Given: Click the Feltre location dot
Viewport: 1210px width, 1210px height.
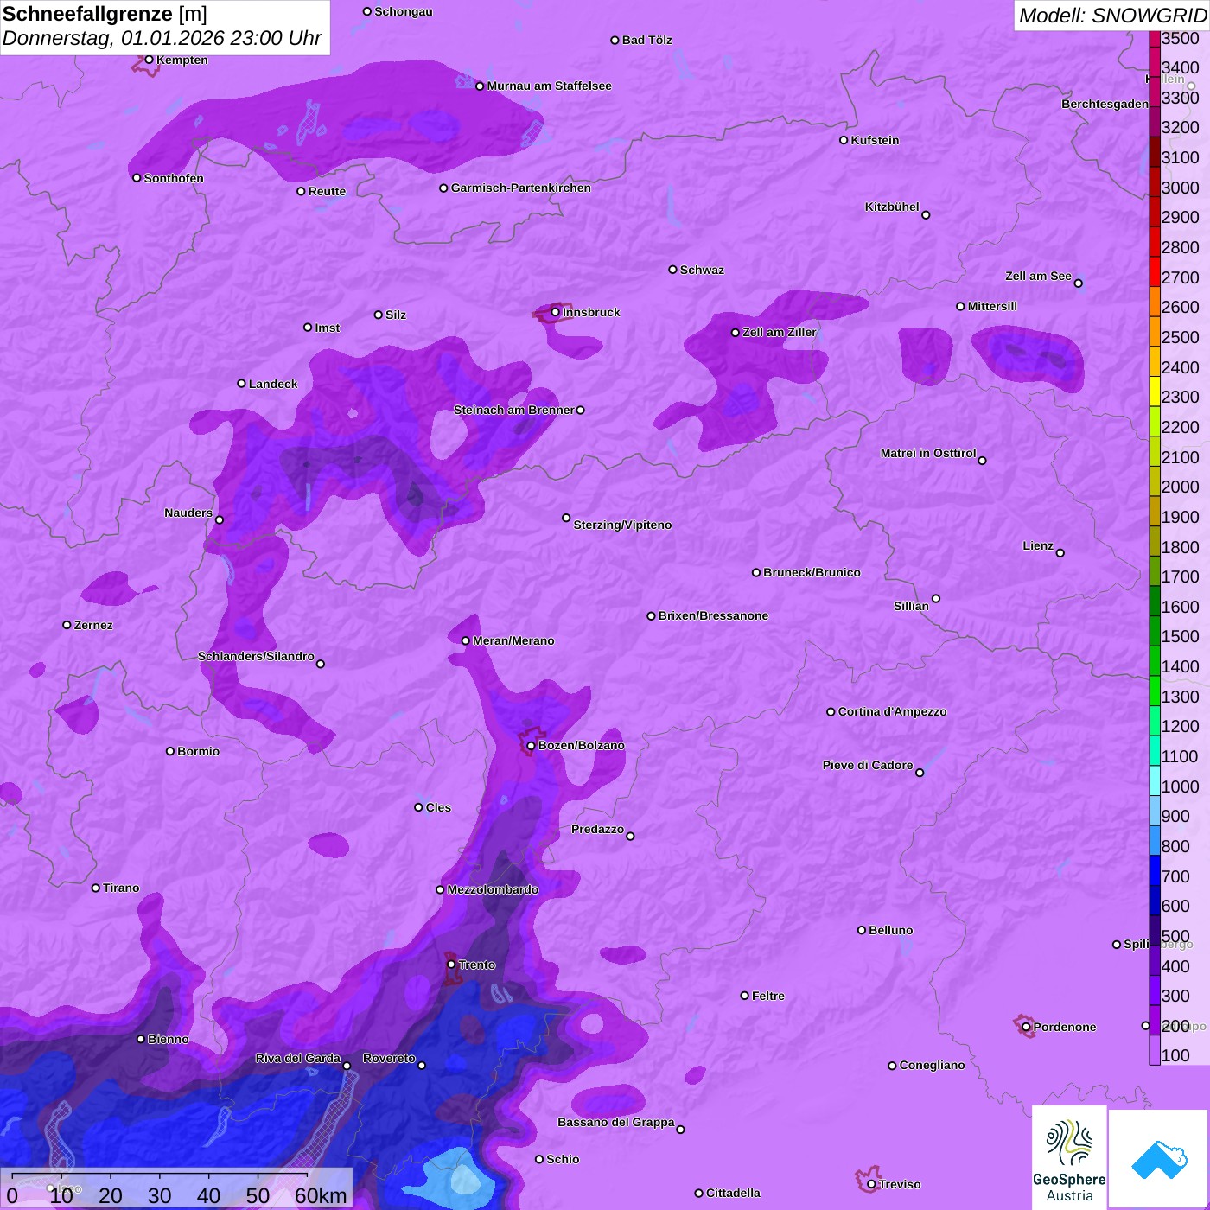Looking at the screenshot, I should 745,996.
